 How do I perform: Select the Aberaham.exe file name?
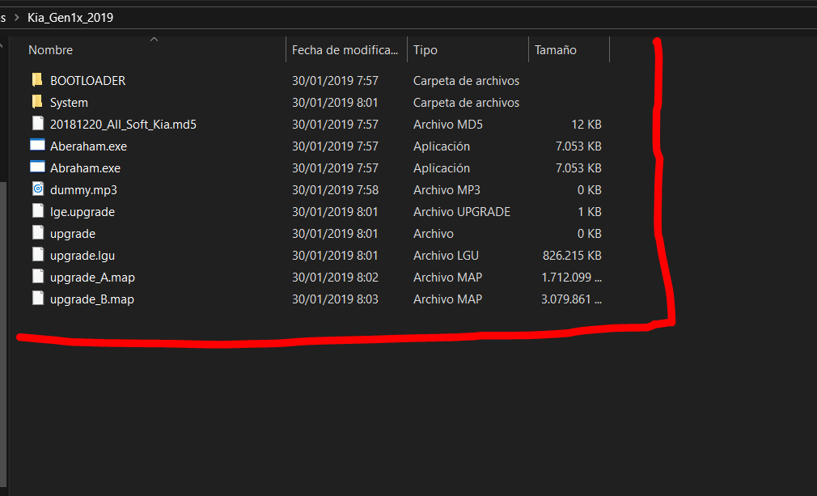pyautogui.click(x=89, y=146)
